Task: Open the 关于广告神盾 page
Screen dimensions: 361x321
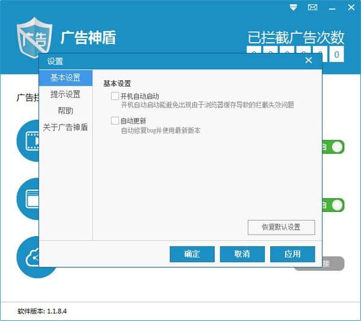Action: click(x=66, y=127)
